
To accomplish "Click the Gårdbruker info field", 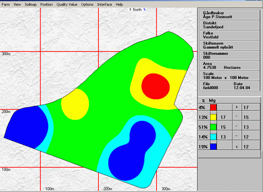I will (230, 15).
